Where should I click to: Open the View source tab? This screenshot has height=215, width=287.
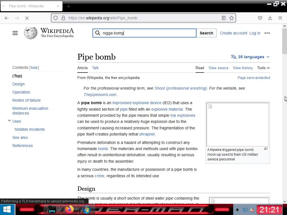[x=218, y=68]
